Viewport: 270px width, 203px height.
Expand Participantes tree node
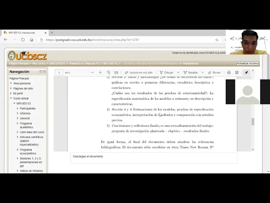[x=18, y=108]
